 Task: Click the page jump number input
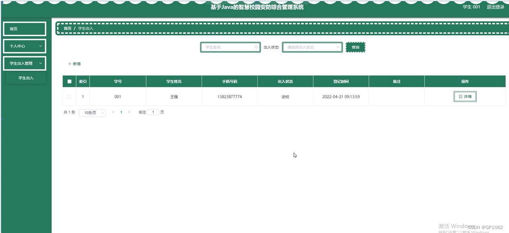153,112
